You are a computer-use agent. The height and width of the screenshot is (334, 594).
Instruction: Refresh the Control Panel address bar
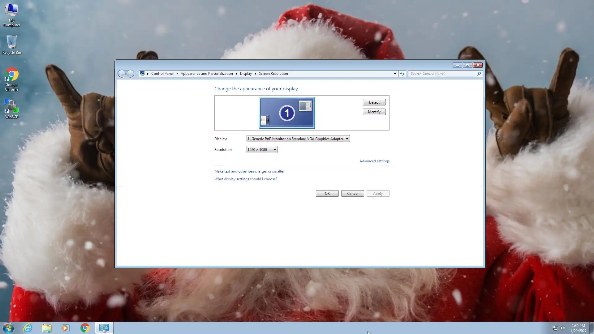coord(402,74)
